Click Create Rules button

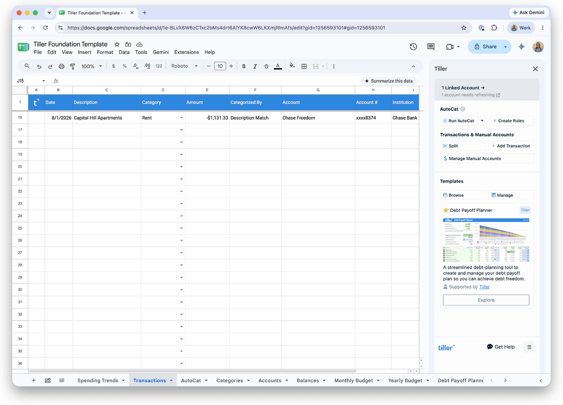(x=511, y=121)
